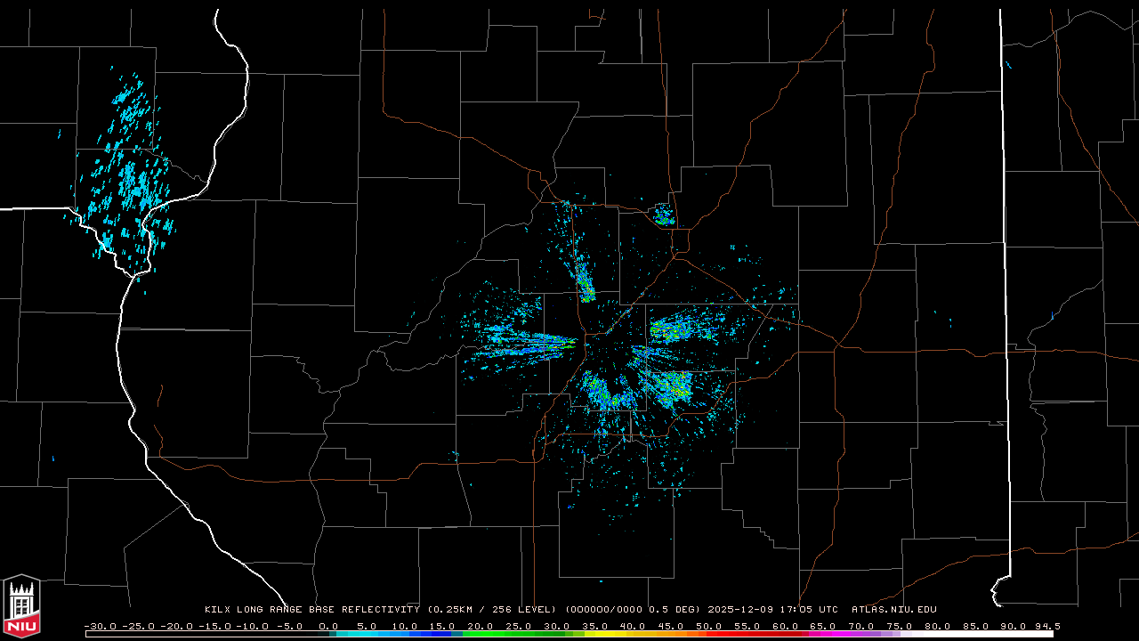Click the 94.5 label on the scale

point(1046,626)
